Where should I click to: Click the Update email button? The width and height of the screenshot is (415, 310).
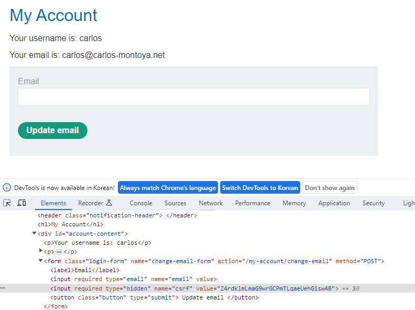[53, 131]
